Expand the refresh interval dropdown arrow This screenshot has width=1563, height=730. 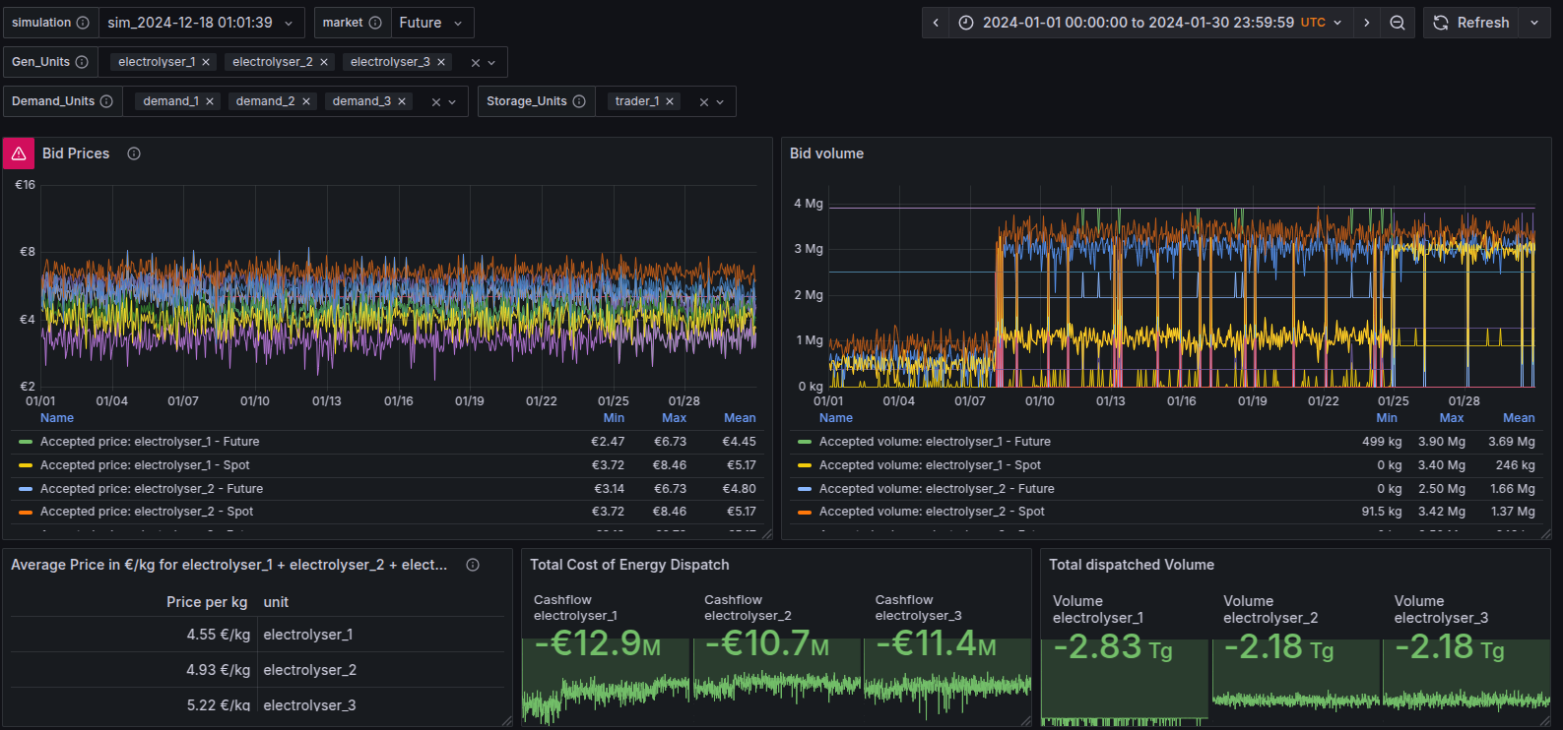point(1533,23)
